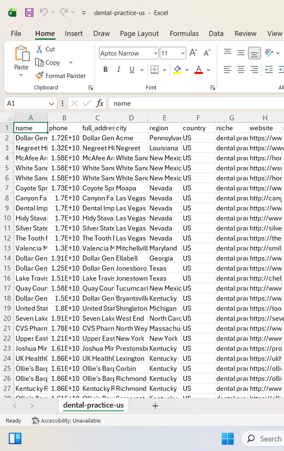The image size is (284, 451).
Task: Apply cell Borders icon
Action: pos(155,70)
